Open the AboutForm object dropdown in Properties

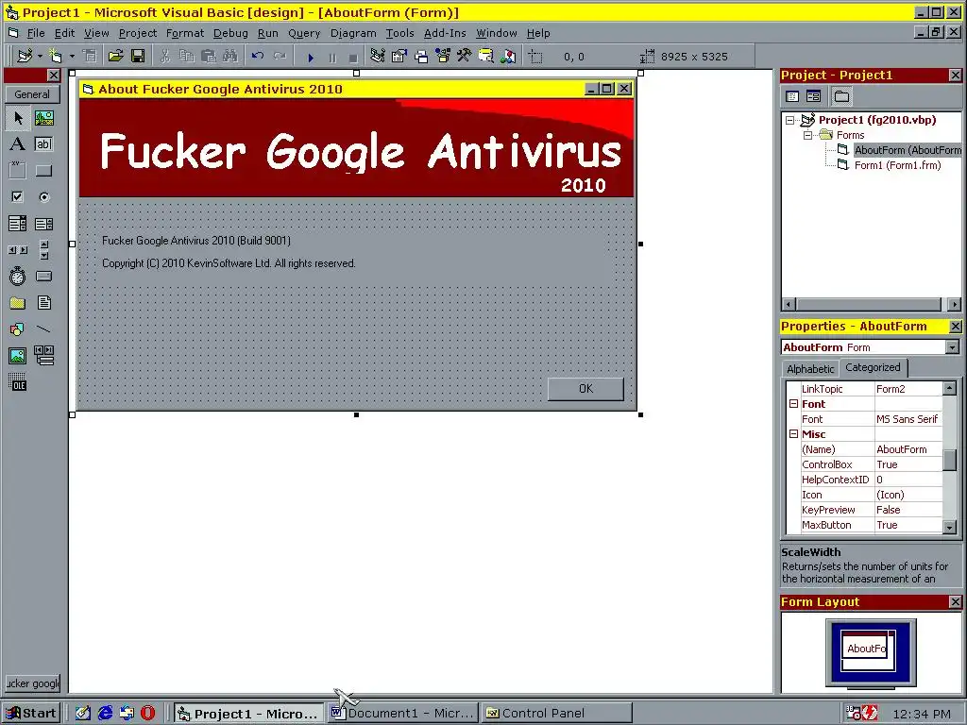952,347
